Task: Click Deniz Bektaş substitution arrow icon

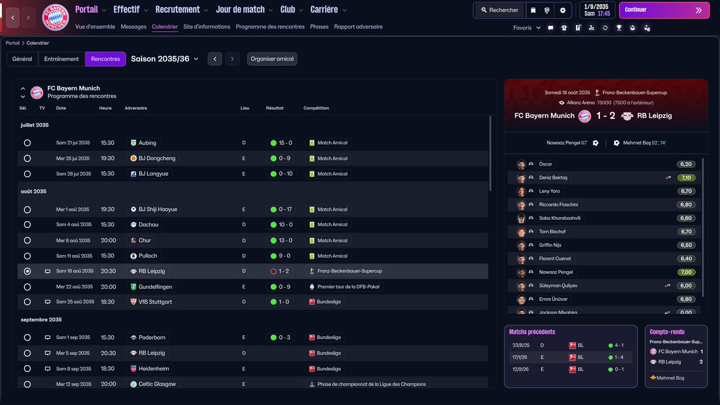Action: pyautogui.click(x=668, y=178)
